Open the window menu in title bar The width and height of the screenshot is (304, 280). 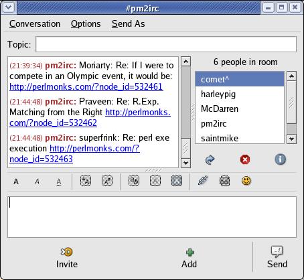tap(9, 7)
